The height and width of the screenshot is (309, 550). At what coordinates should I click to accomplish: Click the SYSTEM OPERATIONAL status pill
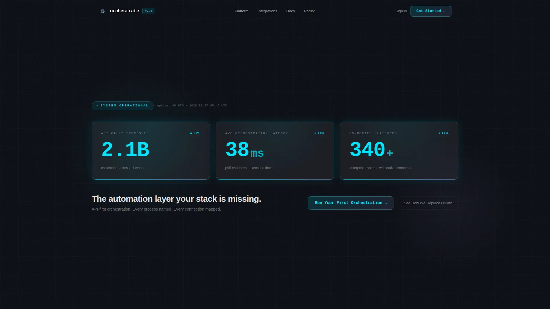coord(123,106)
